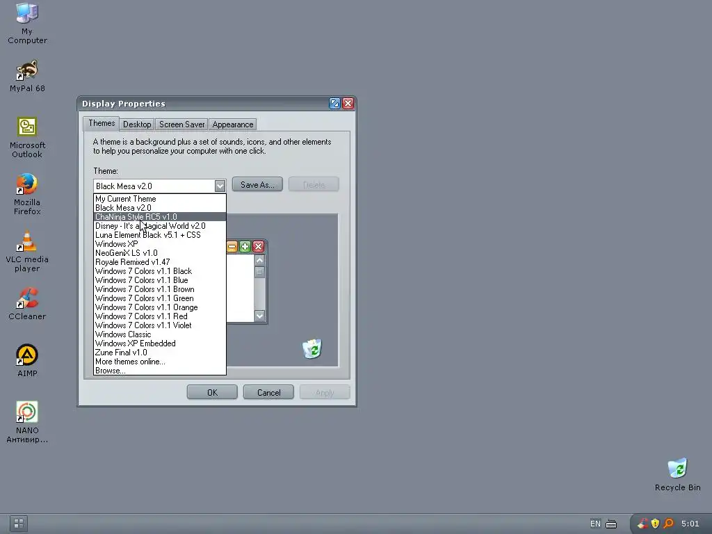Image resolution: width=712 pixels, height=534 pixels.
Task: Launch Mozilla Firefox shortcut
Action: 27,194
